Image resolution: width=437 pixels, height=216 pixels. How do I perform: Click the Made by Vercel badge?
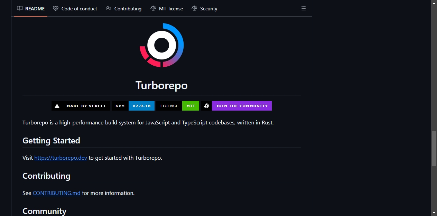pos(81,106)
